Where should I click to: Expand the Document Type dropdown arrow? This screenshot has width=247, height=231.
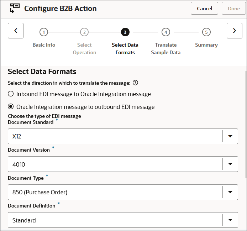tap(230, 192)
